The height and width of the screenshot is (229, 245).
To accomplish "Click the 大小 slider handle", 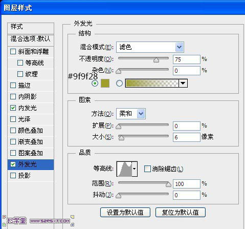I will point(121,138).
